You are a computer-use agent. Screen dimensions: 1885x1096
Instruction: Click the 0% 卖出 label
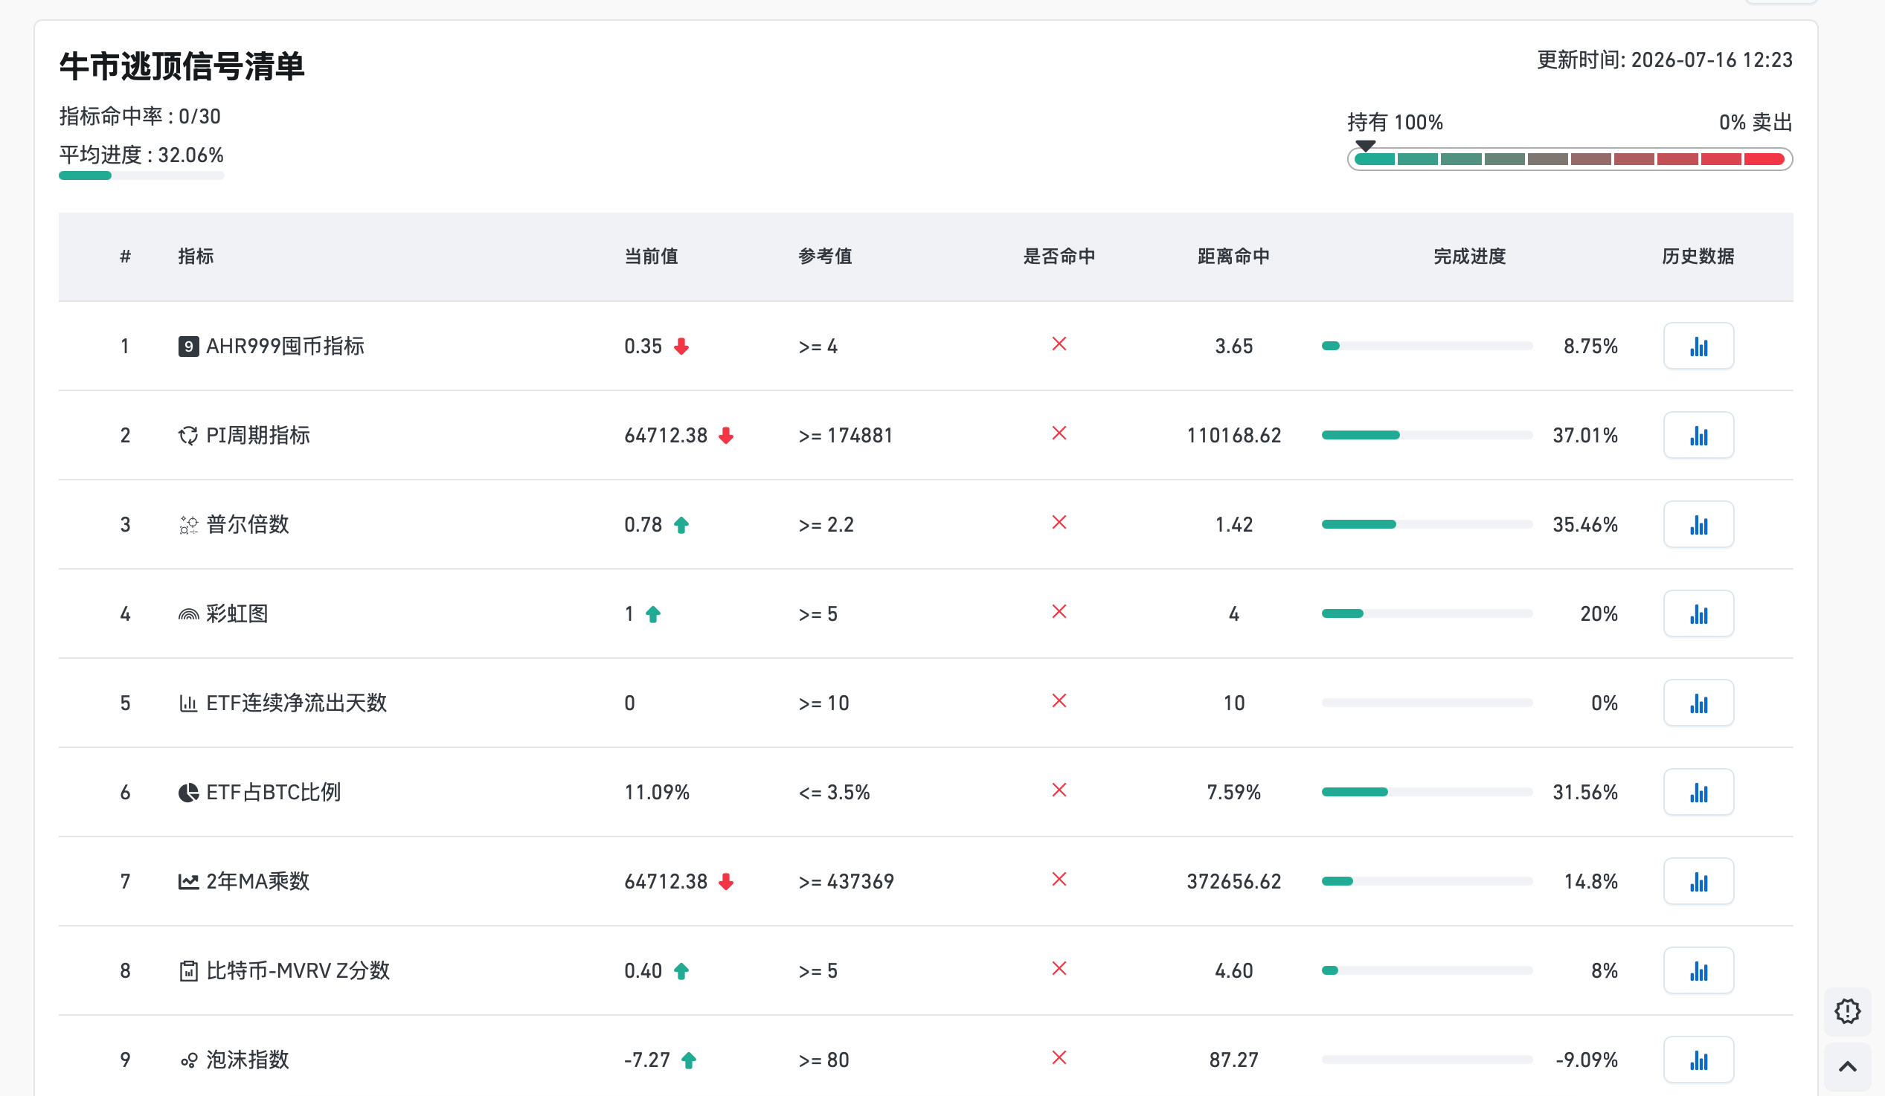[1756, 122]
